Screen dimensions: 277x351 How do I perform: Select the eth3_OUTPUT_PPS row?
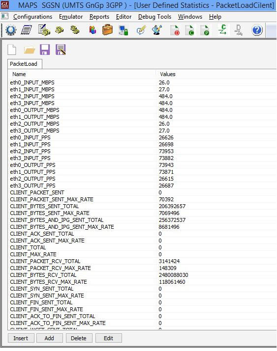(142, 186)
